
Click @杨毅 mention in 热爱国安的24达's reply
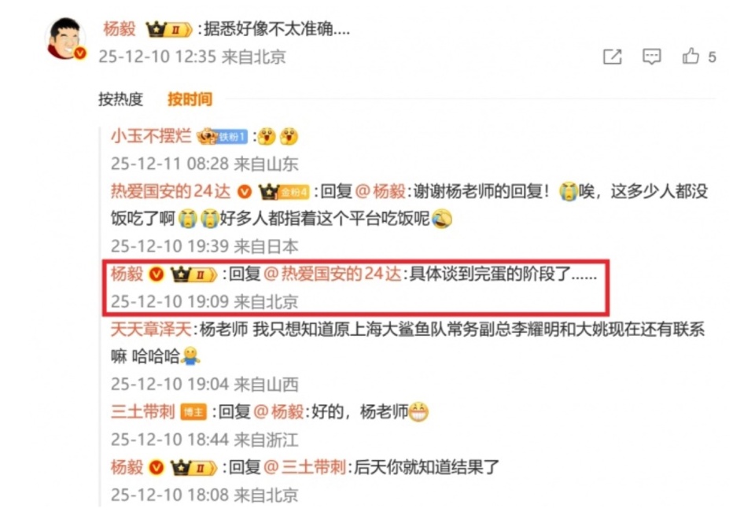coord(380,192)
